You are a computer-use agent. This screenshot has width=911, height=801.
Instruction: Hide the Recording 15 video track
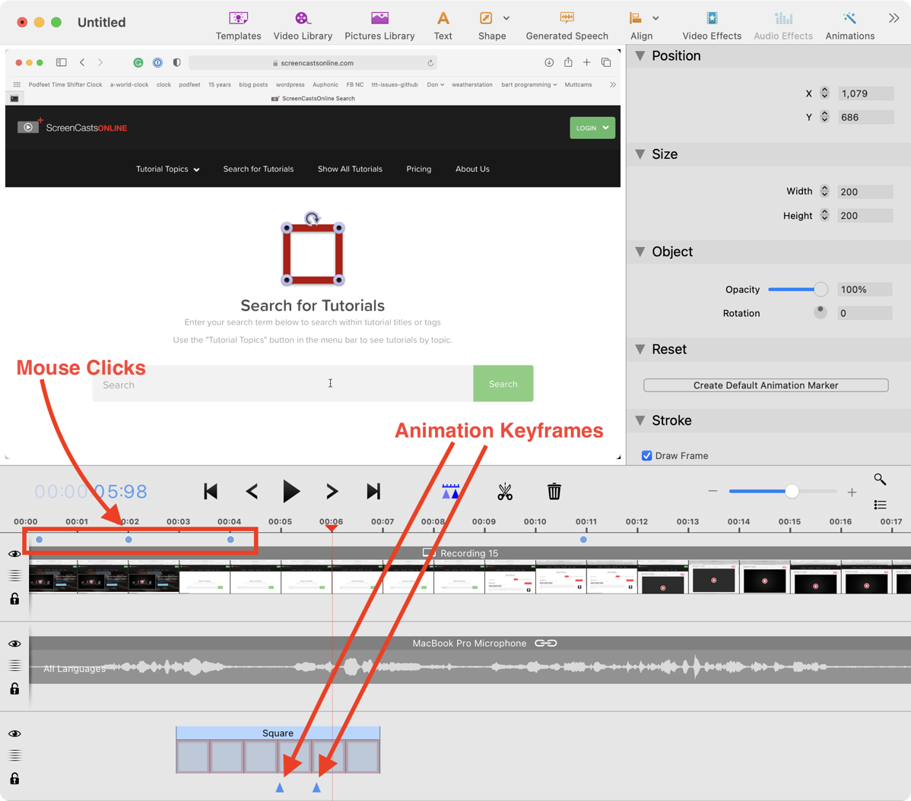click(14, 554)
